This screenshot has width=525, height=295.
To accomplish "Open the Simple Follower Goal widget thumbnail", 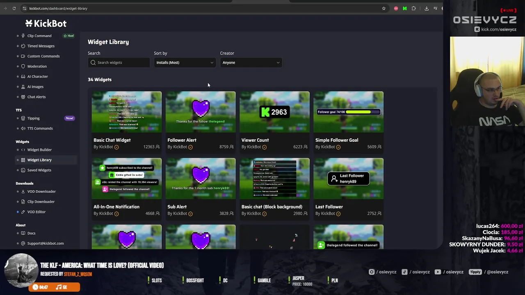I will click(349, 112).
